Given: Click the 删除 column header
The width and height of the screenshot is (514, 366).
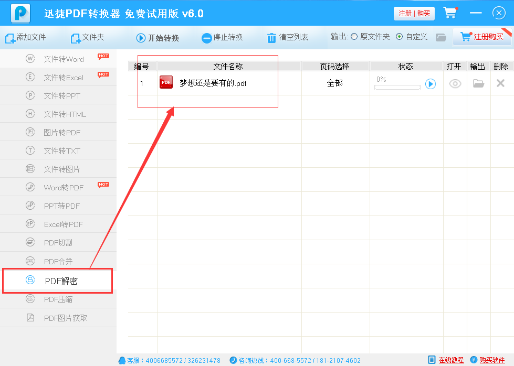Looking at the screenshot, I should 501,66.
